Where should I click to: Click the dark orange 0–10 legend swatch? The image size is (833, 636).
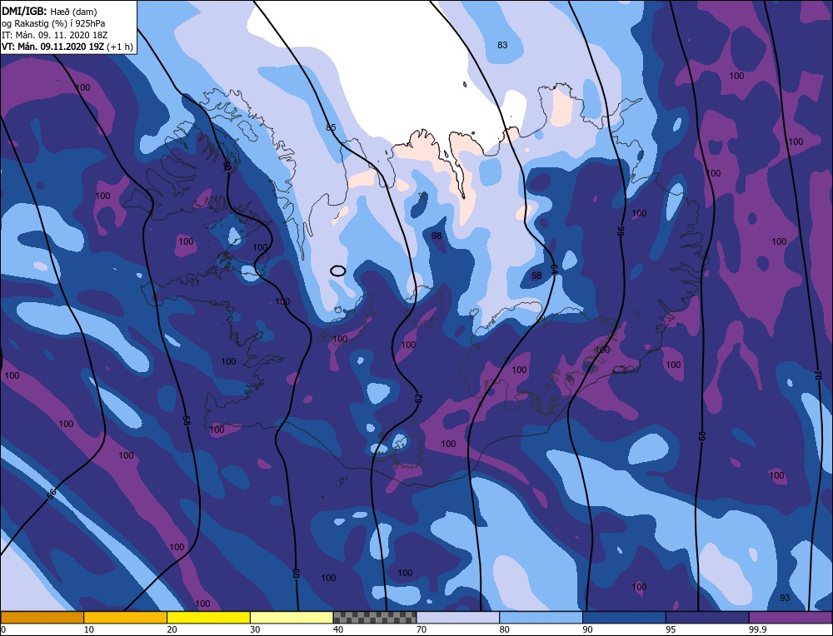point(42,618)
